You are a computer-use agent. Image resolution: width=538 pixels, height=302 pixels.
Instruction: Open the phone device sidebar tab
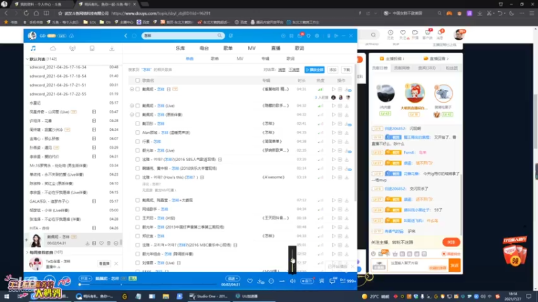click(x=92, y=48)
